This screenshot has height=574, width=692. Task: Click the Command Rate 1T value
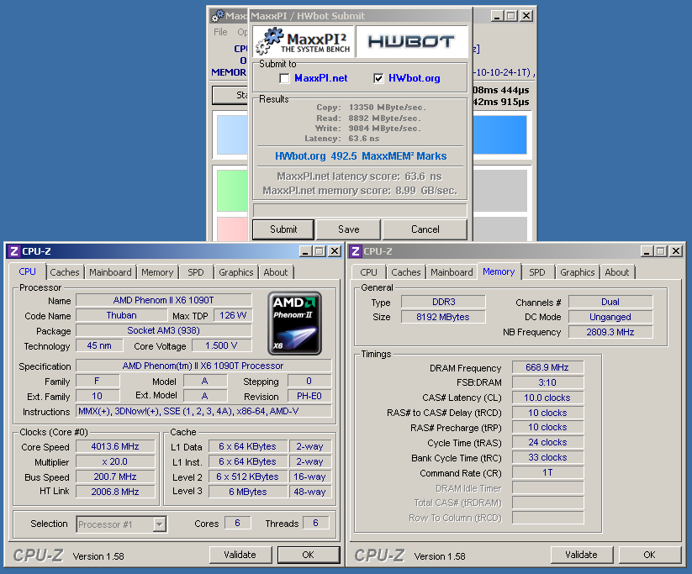(x=547, y=472)
